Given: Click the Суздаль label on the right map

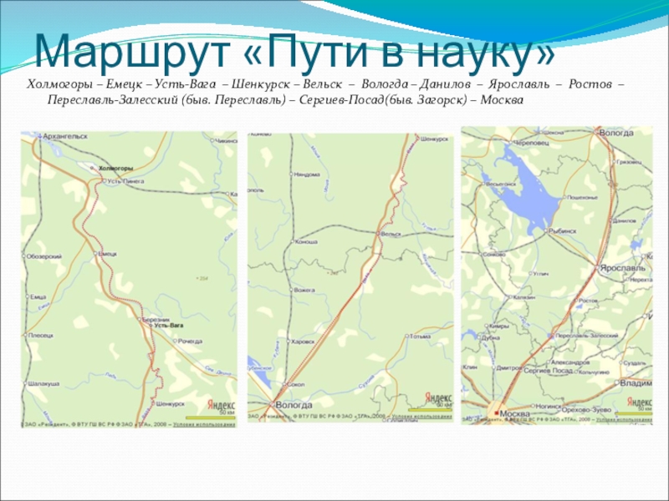Looking at the screenshot, I should [x=635, y=363].
